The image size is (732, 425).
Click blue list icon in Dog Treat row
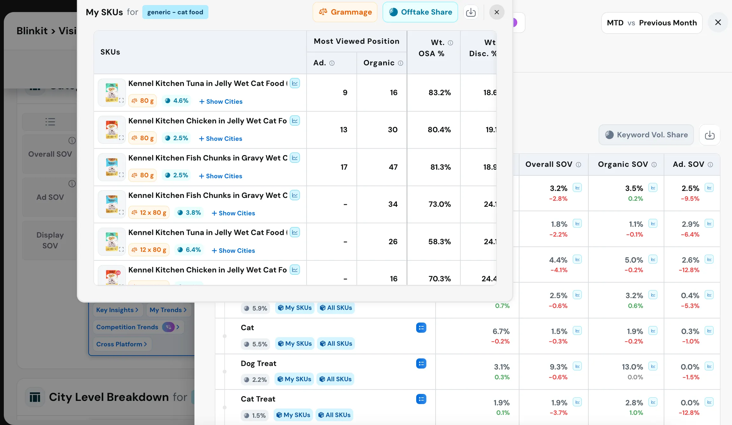[421, 363]
